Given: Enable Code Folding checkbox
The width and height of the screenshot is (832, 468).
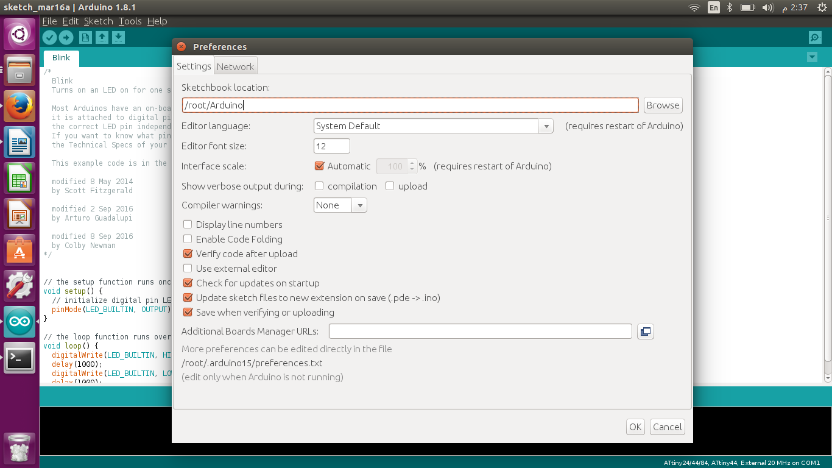Looking at the screenshot, I should click(x=188, y=239).
